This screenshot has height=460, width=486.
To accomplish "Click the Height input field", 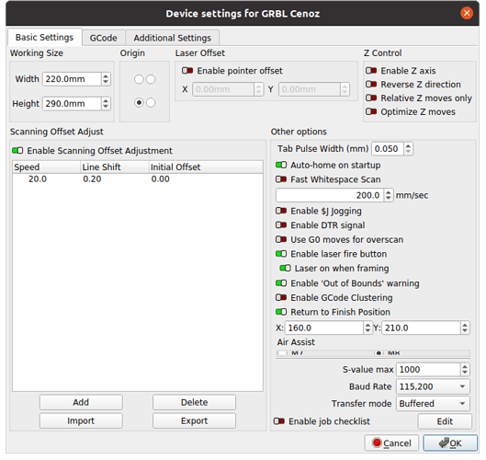I will pyautogui.click(x=73, y=104).
